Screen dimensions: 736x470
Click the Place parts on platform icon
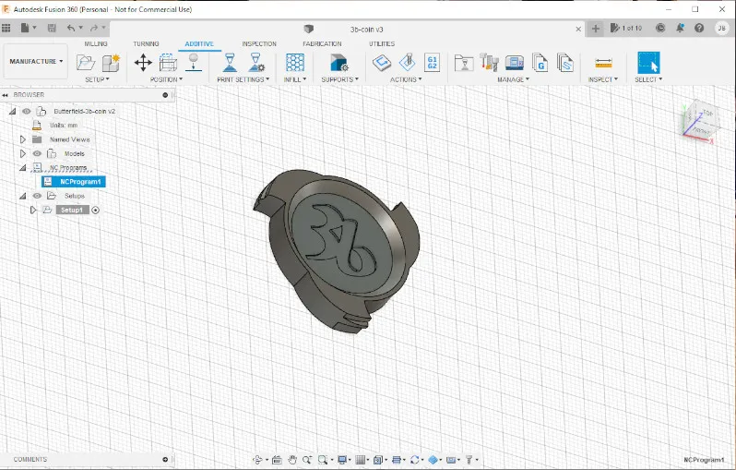click(x=193, y=62)
